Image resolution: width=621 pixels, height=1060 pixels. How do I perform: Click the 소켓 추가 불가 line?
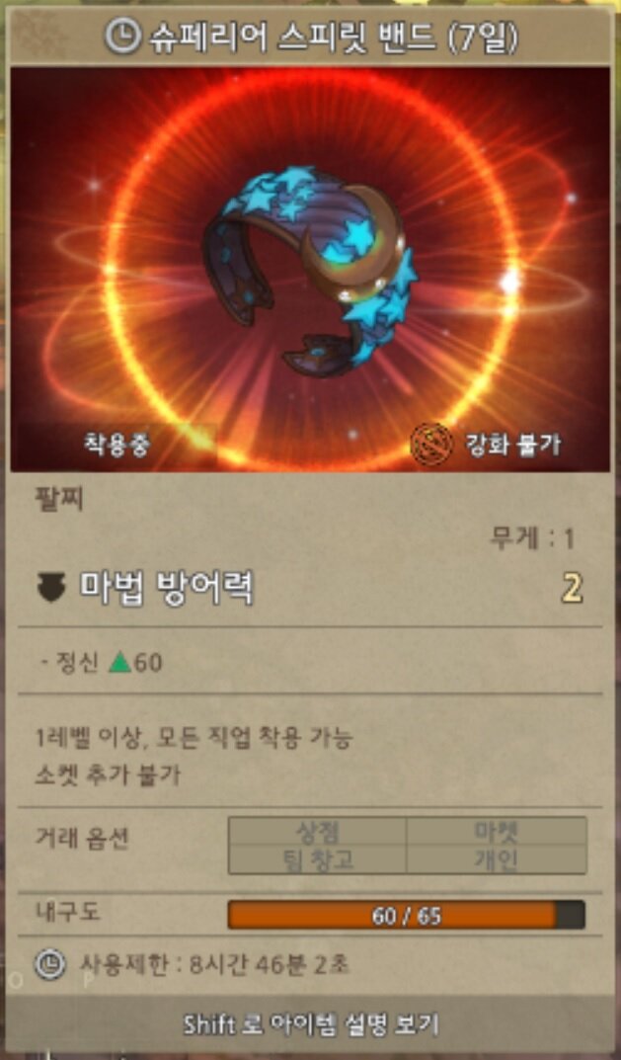pyautogui.click(x=109, y=775)
